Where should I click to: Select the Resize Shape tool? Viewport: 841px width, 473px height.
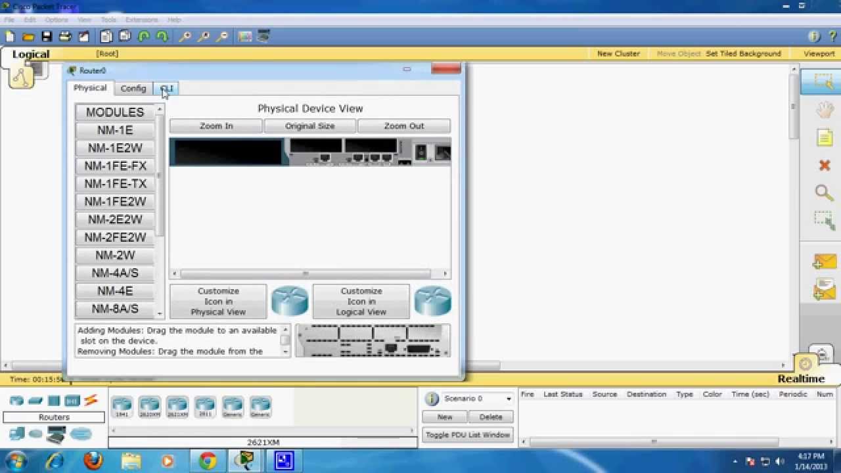[824, 220]
